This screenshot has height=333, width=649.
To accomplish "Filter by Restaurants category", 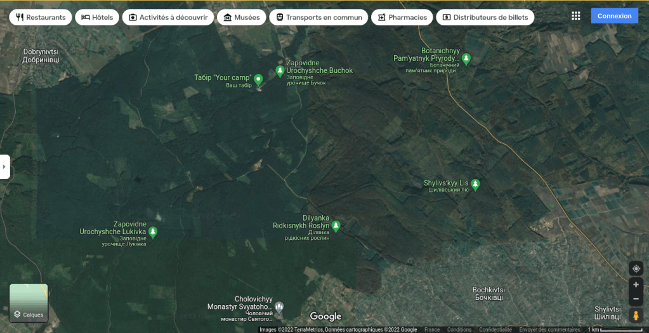I will (x=41, y=17).
